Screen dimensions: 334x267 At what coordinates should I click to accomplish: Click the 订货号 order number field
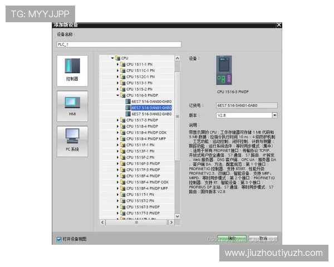(x=247, y=105)
